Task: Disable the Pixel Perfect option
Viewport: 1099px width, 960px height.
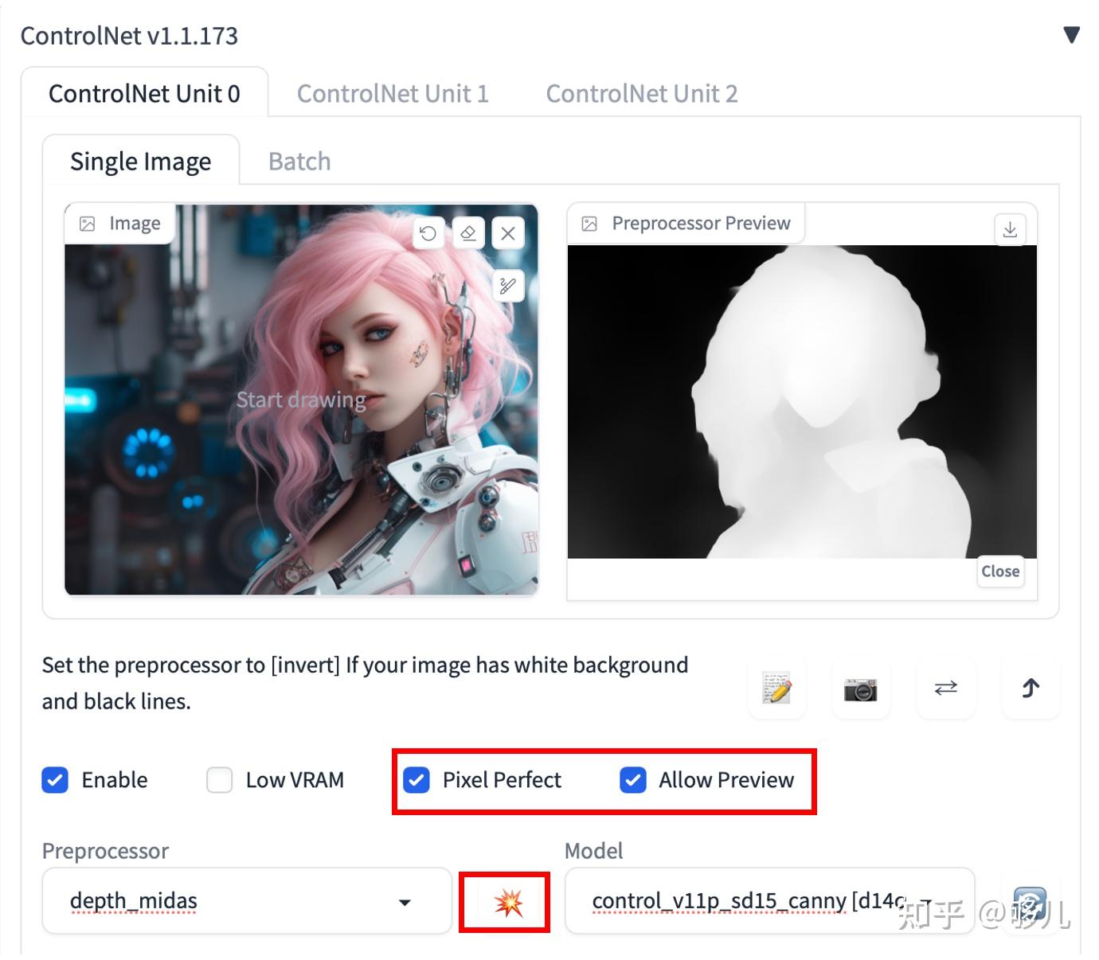Action: coord(417,781)
